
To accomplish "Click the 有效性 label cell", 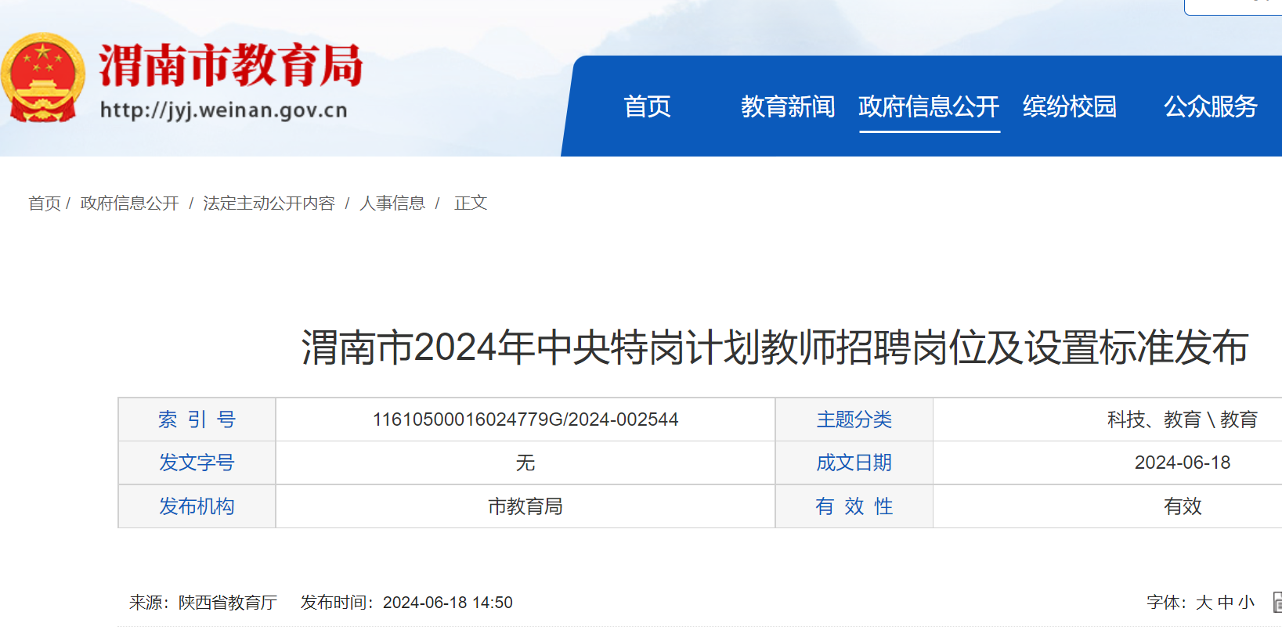I will click(854, 506).
